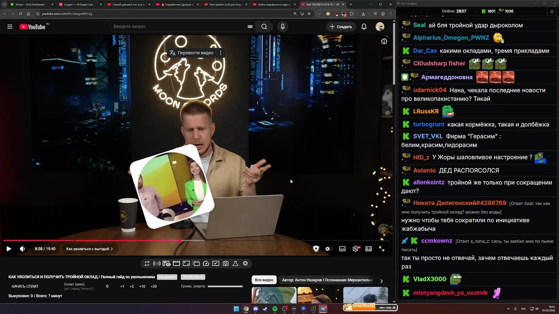The image size is (559, 314).
Task: Open the filters flask icon
Action: (x=235, y=263)
